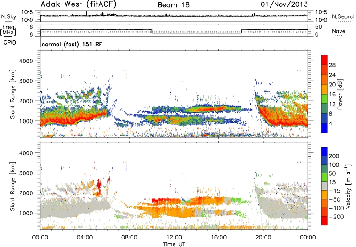This screenshot has height=247, width=356.
Task: Click '3000' on the power panel range axis
Action: tap(26, 81)
